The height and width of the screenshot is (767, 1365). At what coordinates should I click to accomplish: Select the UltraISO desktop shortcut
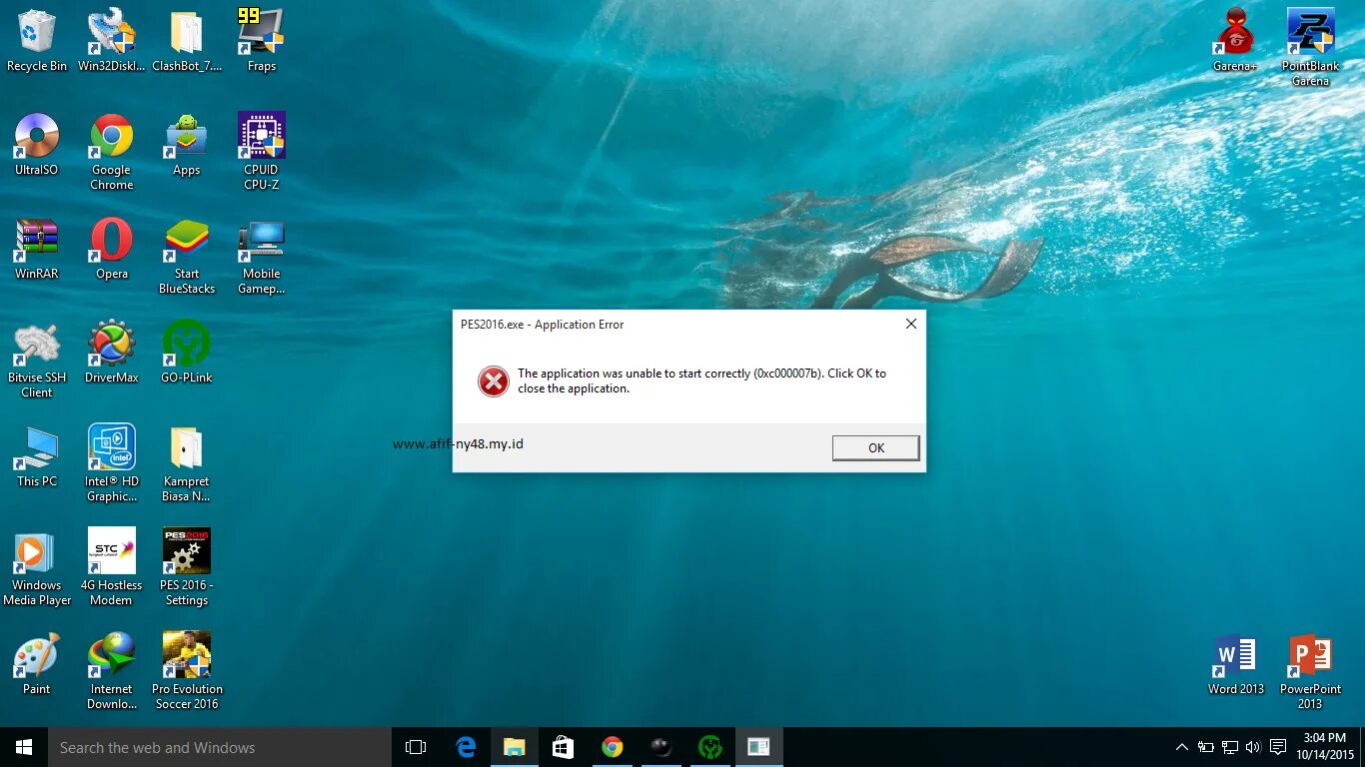click(x=37, y=145)
